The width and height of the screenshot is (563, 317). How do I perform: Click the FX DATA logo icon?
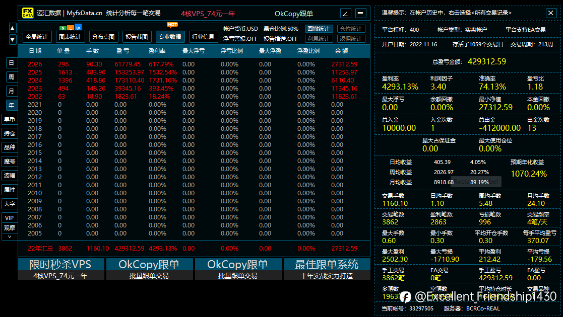click(28, 13)
